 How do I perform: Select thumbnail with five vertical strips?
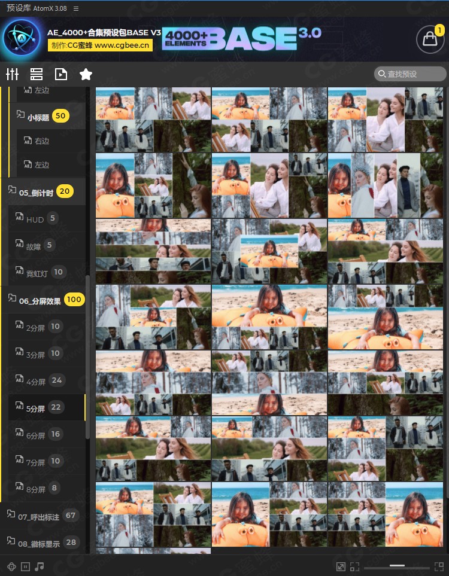click(386, 185)
